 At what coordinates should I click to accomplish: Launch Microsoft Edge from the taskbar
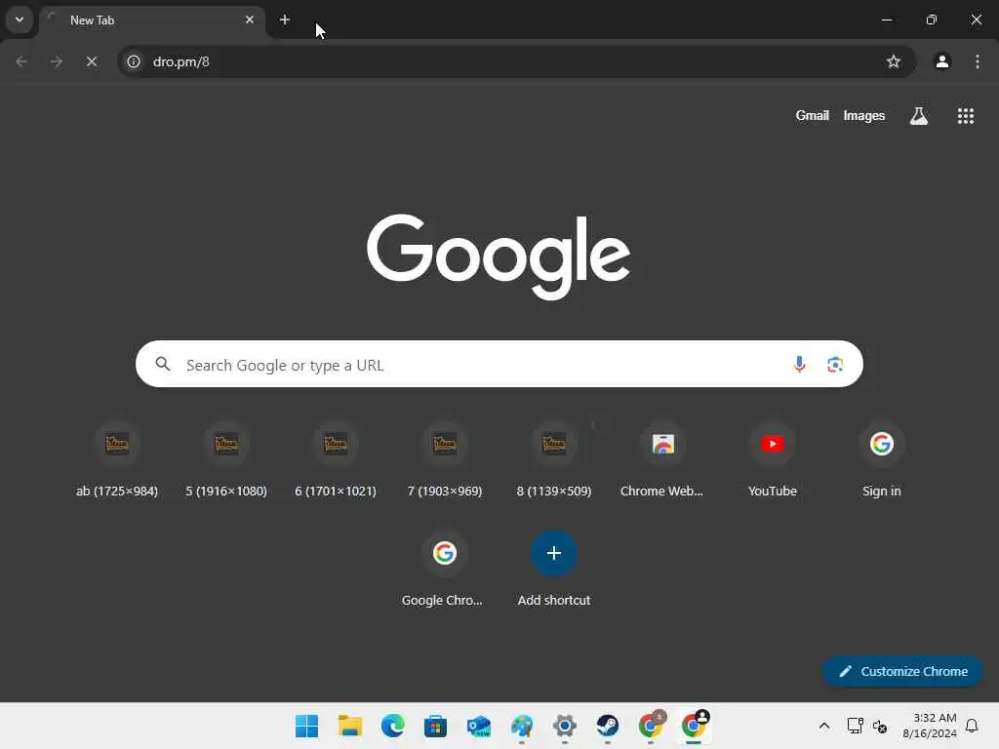[x=392, y=726]
